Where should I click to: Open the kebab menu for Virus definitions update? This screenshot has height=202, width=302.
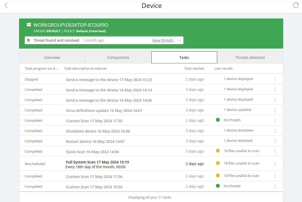point(275,110)
